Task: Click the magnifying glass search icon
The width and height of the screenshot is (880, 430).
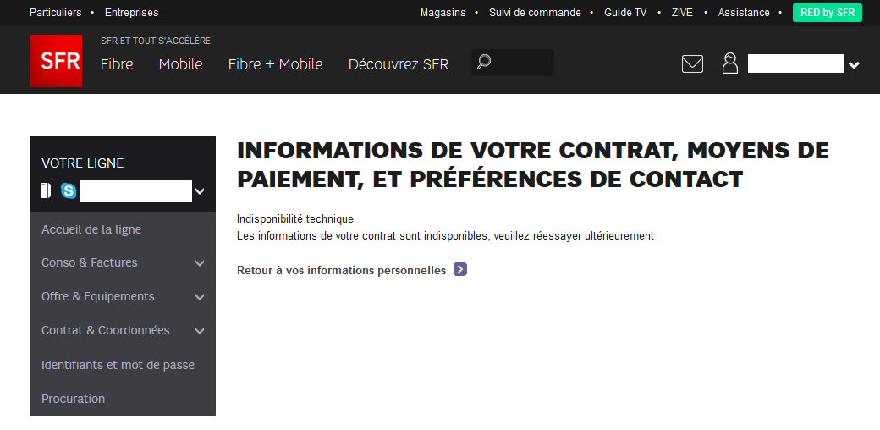Action: 484,62
